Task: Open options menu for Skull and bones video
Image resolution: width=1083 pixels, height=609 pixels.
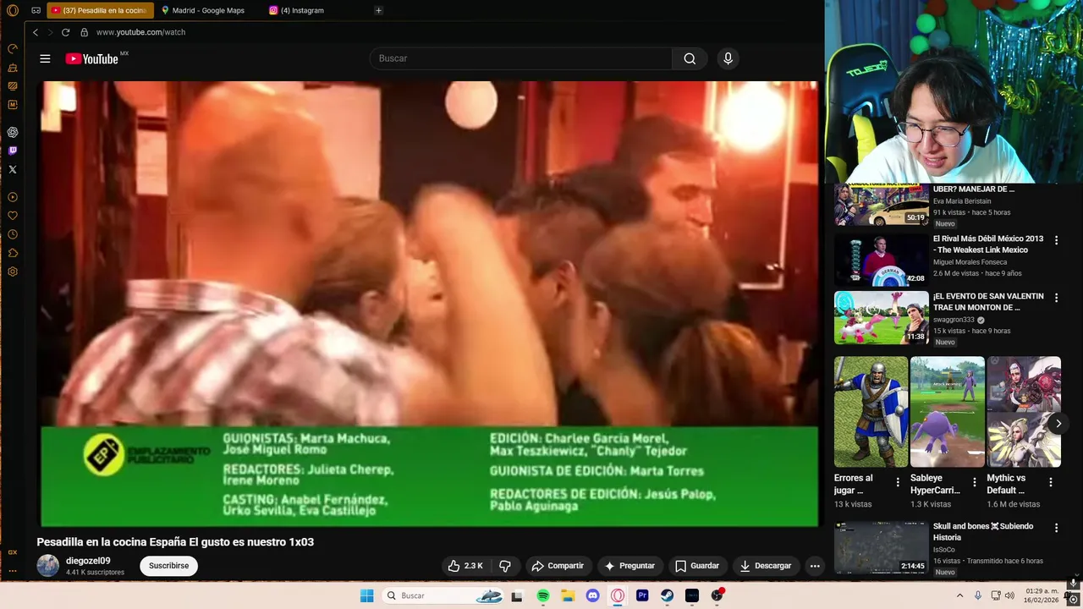Action: [1056, 528]
